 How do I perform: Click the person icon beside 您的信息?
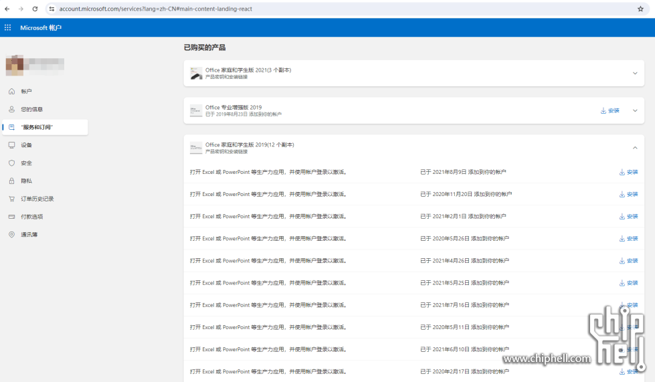click(x=11, y=109)
